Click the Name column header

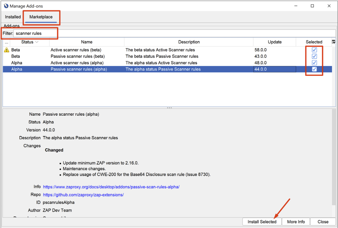tap(87, 42)
